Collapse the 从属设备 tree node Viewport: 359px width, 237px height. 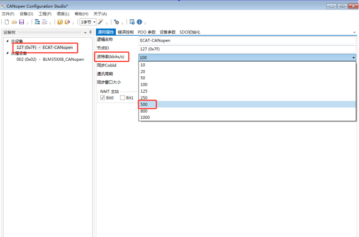click(x=7, y=53)
